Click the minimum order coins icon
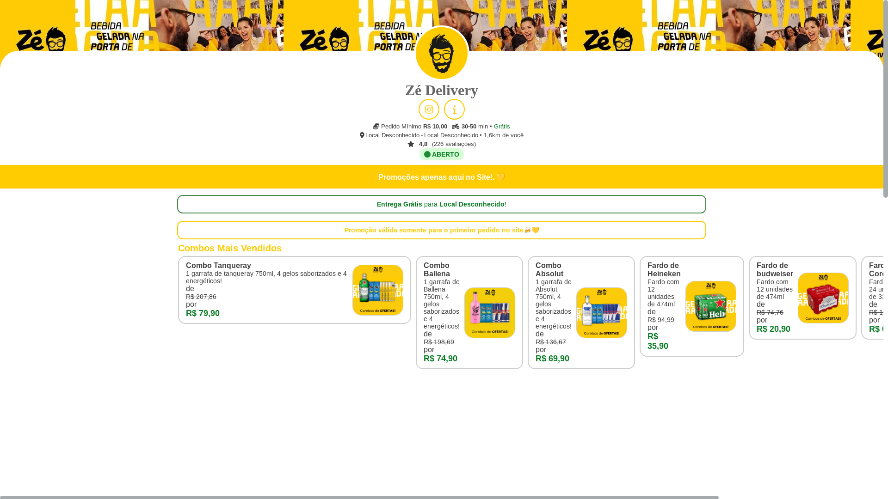Screen dimensions: 888x499 coord(376,127)
